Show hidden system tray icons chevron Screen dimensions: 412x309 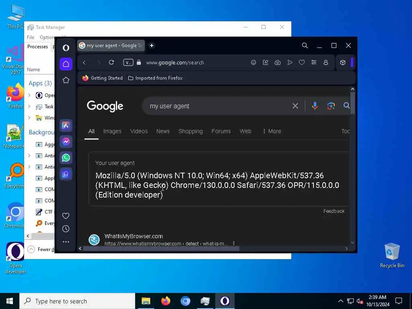(x=340, y=301)
